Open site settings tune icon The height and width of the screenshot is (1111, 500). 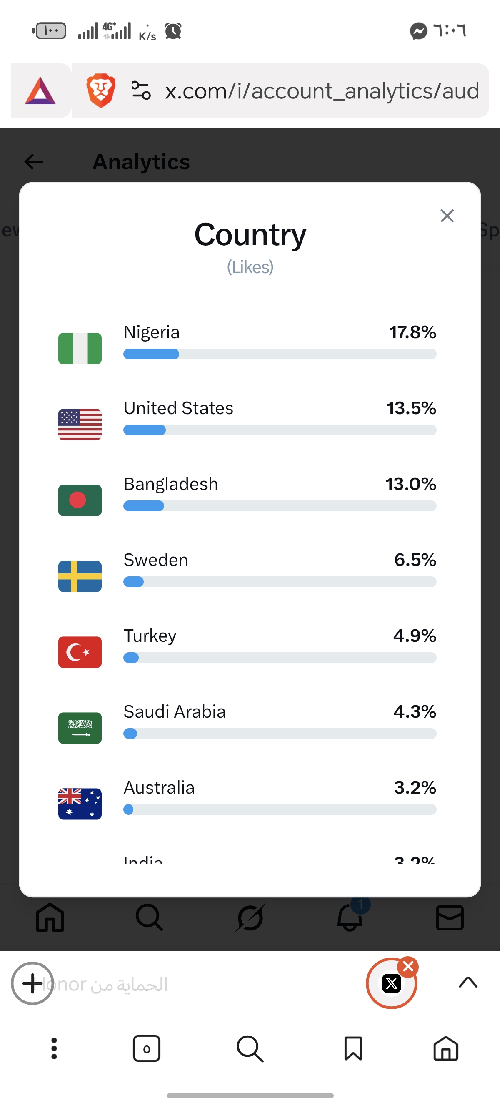tap(141, 90)
